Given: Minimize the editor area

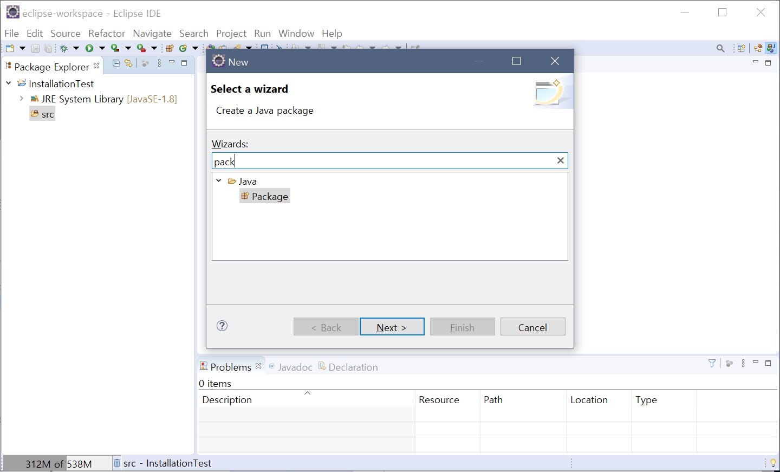Looking at the screenshot, I should coord(756,62).
